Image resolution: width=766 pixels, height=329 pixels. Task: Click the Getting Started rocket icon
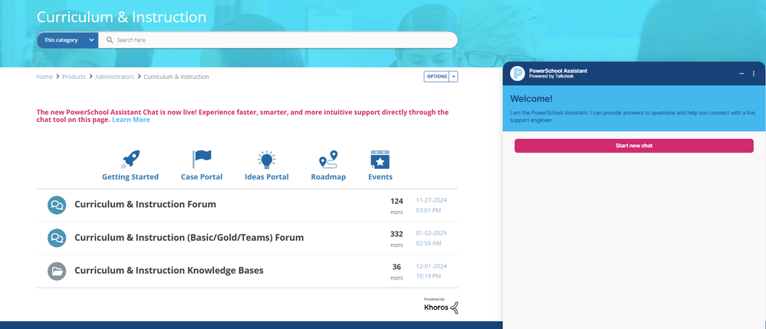131,160
